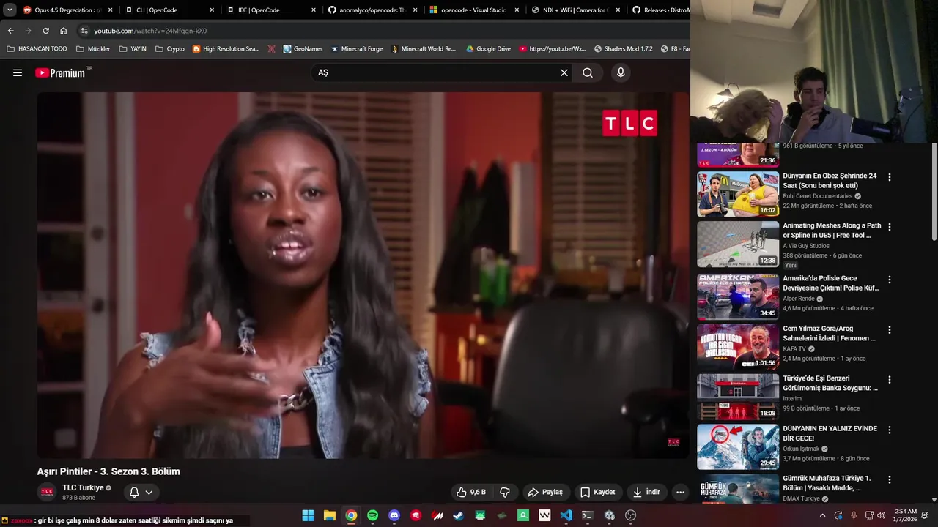
Task: Close the CLI | OpenCode tab
Action: click(x=212, y=10)
